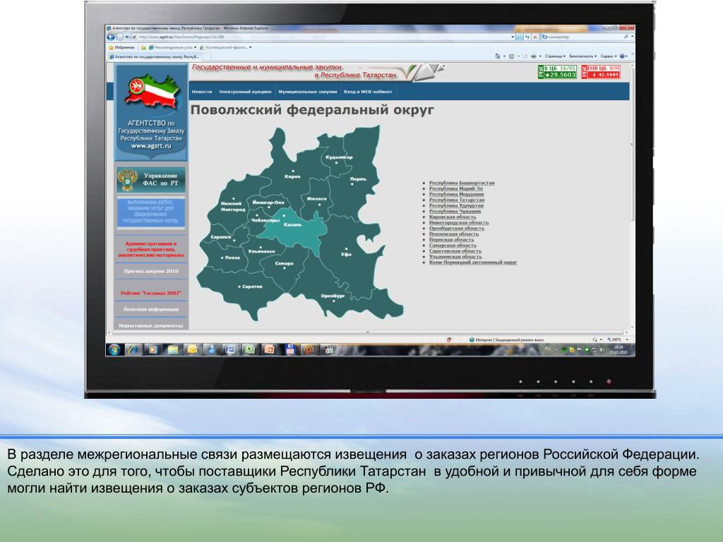This screenshot has height=542, width=723.
Task: Open the Нормативные документы sidebar item
Action: [x=151, y=325]
